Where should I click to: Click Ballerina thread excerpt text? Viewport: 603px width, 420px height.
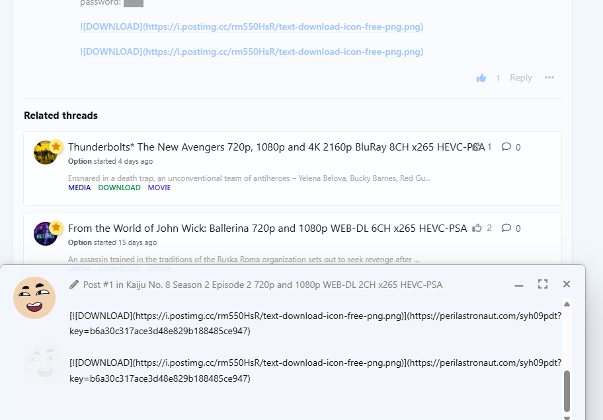point(243,260)
